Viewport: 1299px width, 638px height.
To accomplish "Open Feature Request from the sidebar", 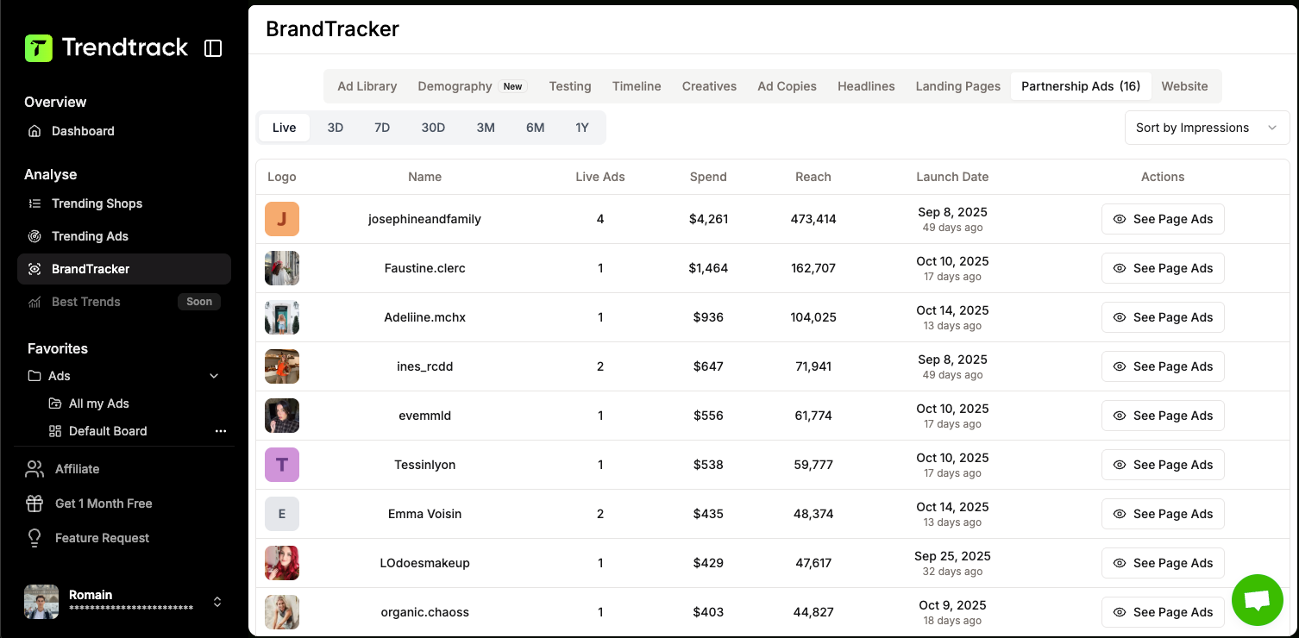I will click(102, 538).
